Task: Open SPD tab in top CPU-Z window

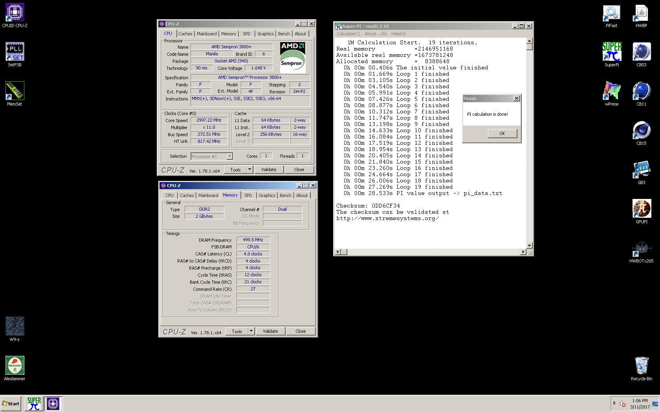Action: 247,34
